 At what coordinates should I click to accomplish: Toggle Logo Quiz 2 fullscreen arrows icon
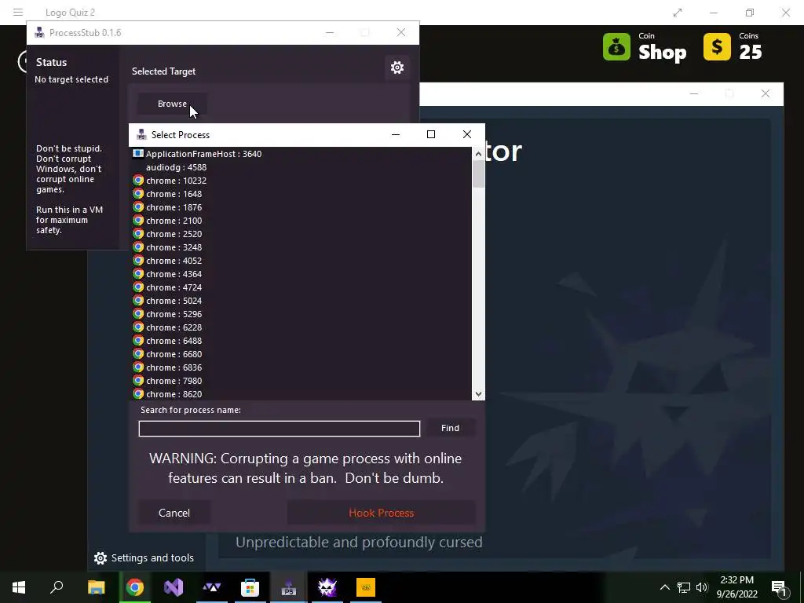tap(678, 13)
